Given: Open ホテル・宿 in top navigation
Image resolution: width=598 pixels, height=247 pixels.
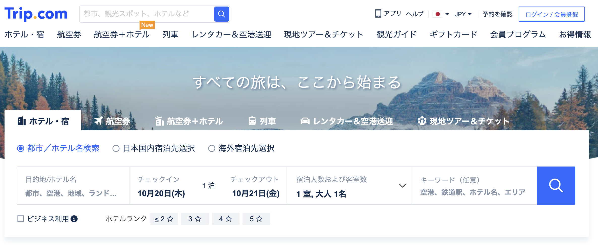Looking at the screenshot, I should (24, 34).
